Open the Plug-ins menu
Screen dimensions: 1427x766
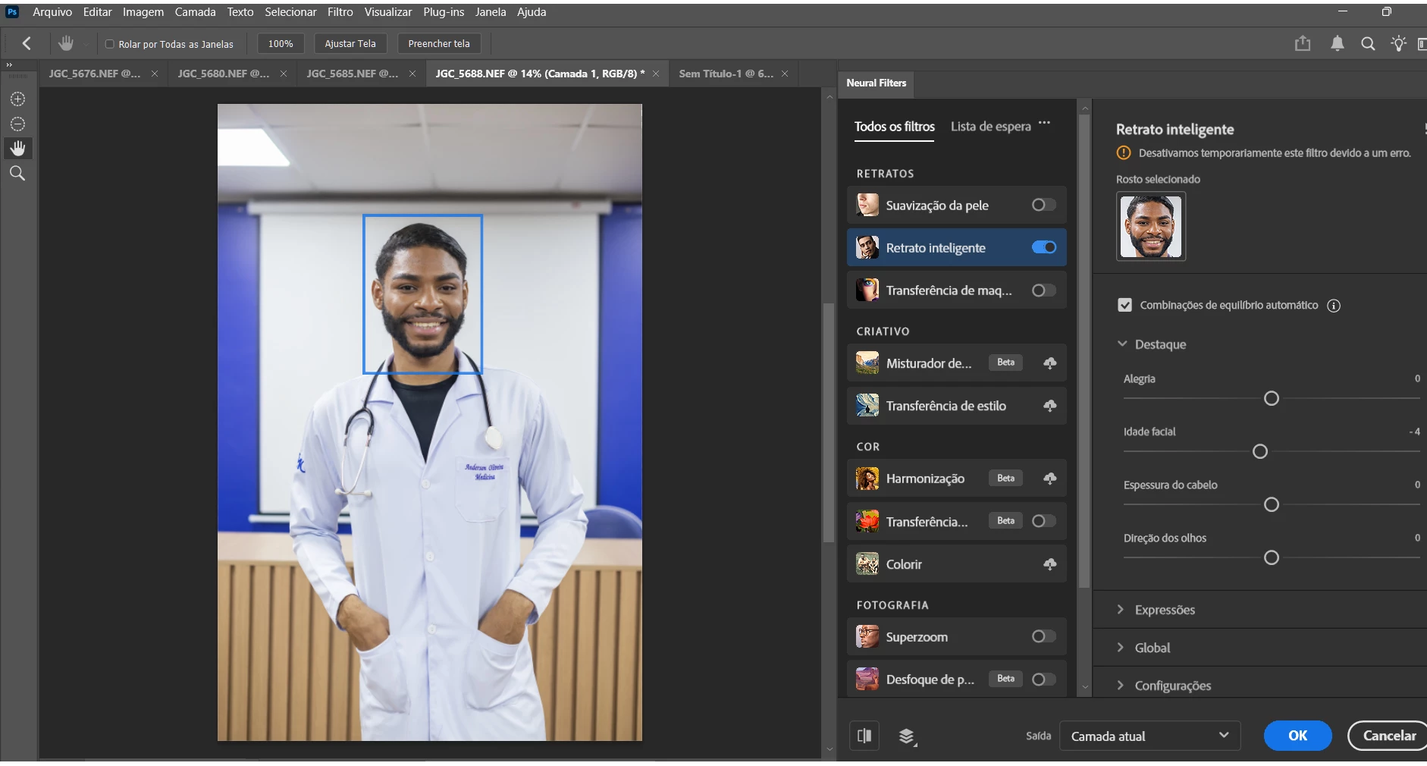point(444,12)
